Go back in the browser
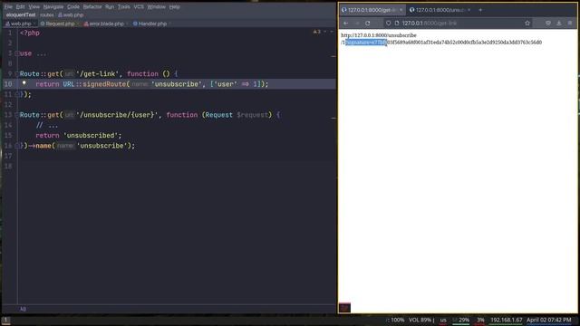Screen dimensions: 580x326 [x=345, y=24]
